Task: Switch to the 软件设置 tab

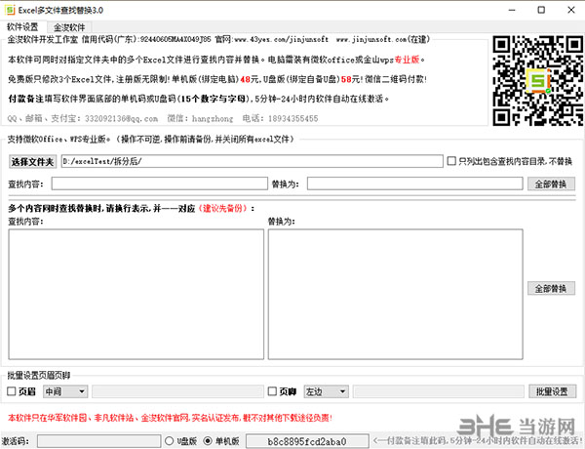Action: (22, 27)
